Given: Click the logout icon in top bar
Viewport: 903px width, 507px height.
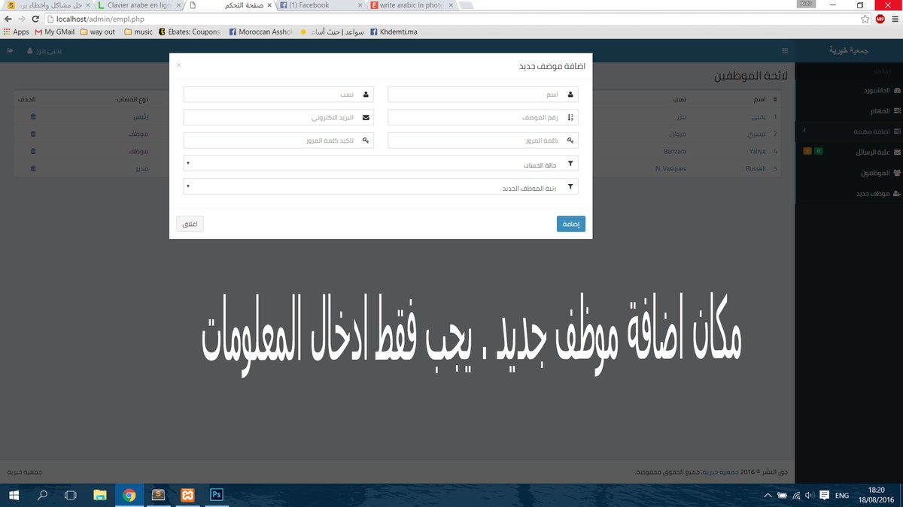Looking at the screenshot, I should point(10,51).
